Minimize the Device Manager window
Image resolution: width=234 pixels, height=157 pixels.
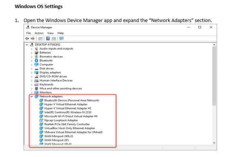188,28
